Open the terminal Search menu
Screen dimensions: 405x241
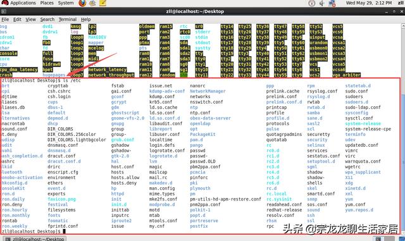point(47,20)
